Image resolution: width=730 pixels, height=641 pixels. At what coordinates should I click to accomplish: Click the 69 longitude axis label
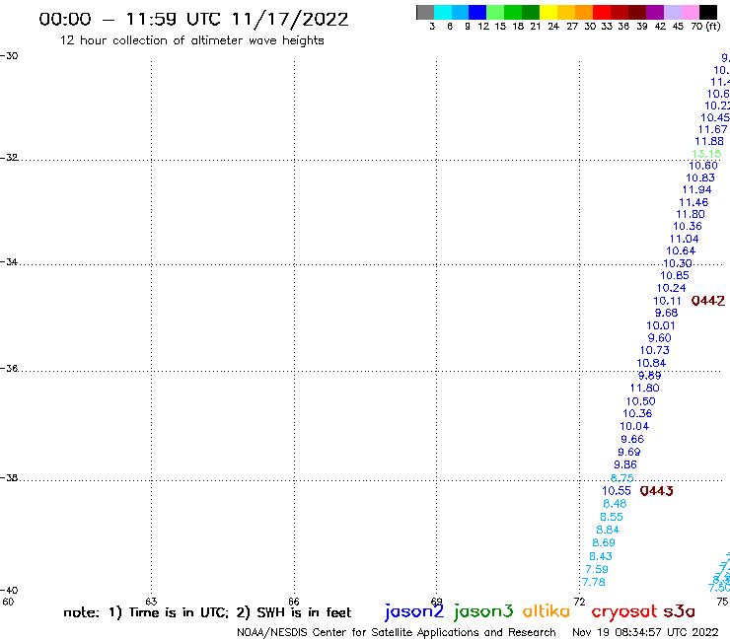[x=436, y=602]
